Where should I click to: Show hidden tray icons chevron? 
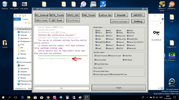pos(148,97)
